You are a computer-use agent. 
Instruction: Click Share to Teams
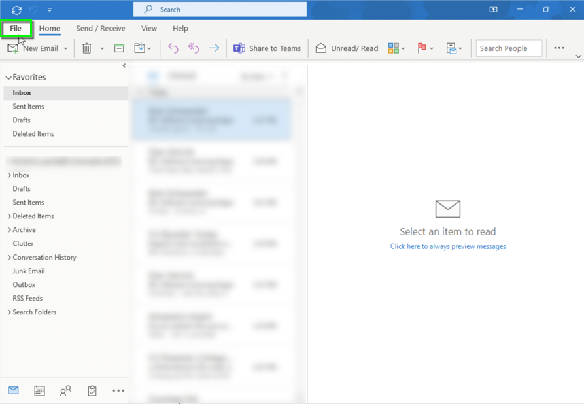point(267,48)
